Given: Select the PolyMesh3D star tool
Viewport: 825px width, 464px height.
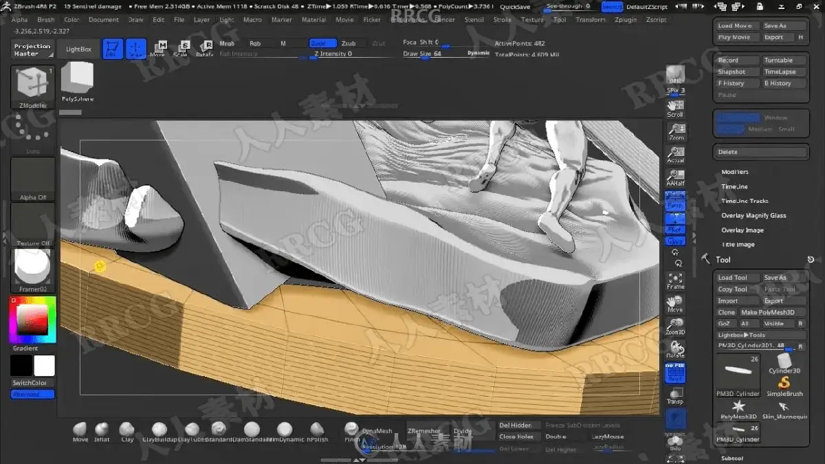Looking at the screenshot, I should [x=738, y=410].
